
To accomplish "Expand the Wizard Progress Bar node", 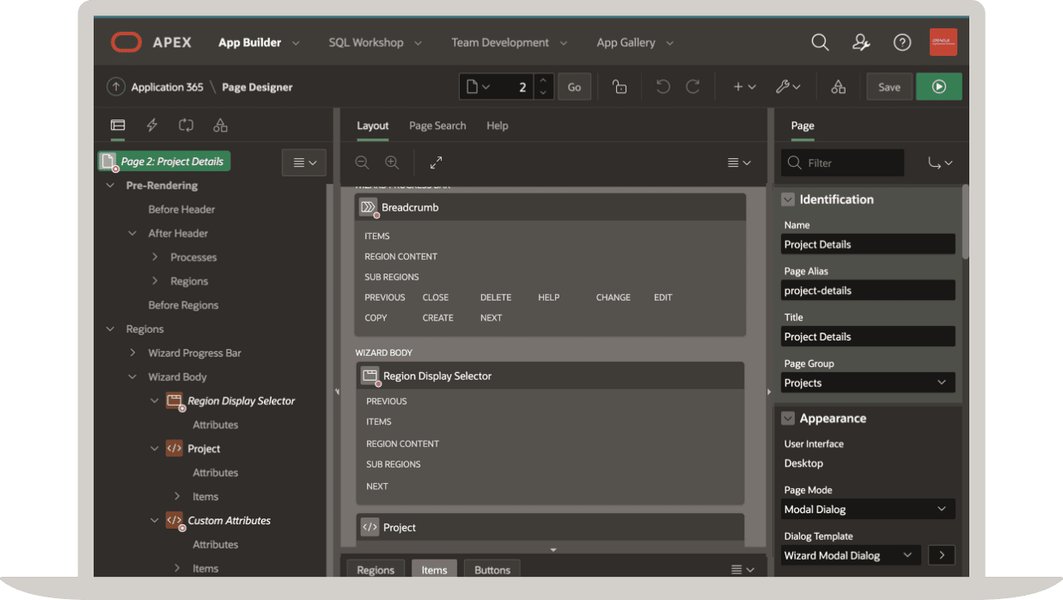I will coord(132,353).
